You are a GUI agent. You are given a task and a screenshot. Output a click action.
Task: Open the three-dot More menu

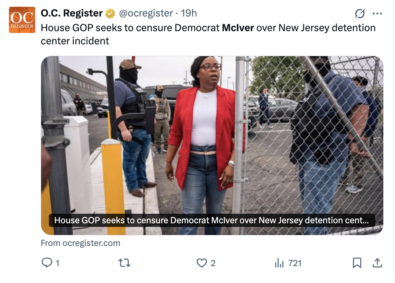(377, 14)
